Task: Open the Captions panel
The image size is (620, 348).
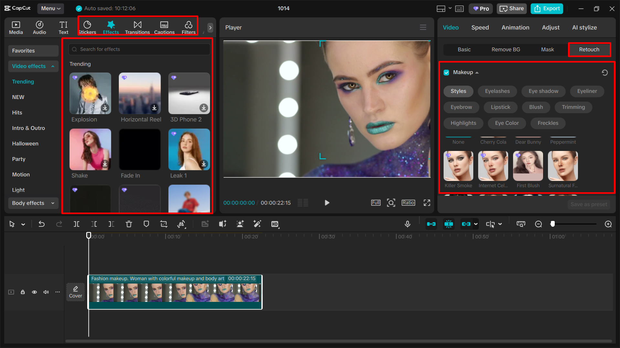Action: tap(164, 27)
